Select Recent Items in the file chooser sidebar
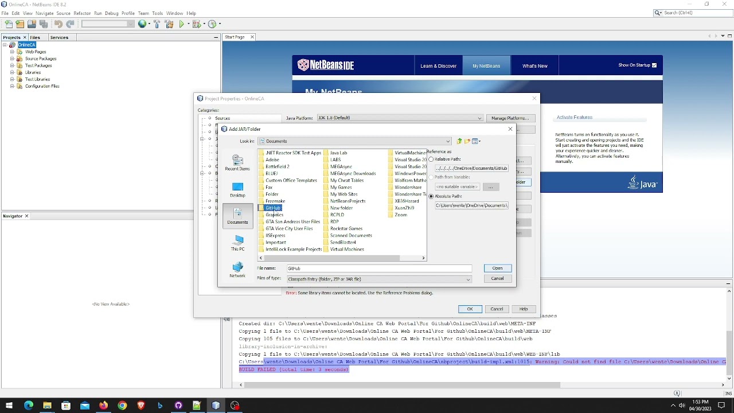Screen dimensions: 734x413 (x=237, y=162)
